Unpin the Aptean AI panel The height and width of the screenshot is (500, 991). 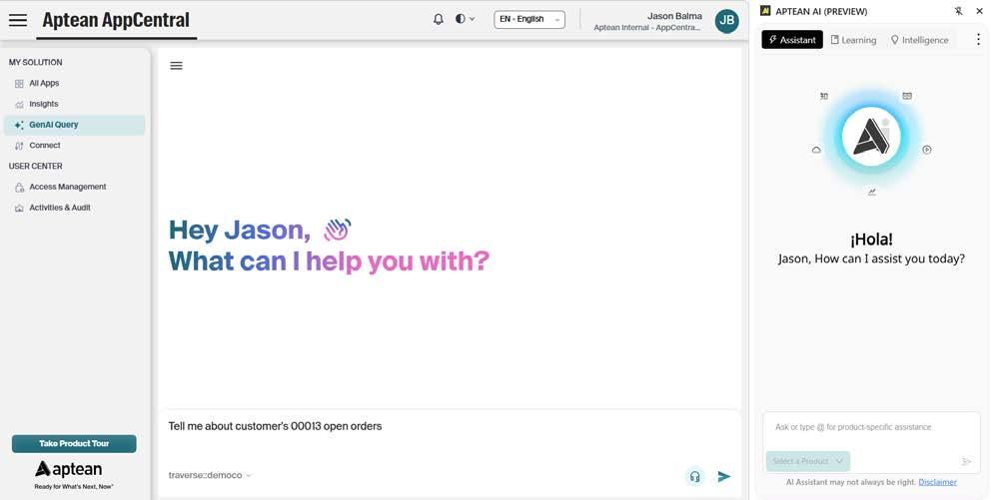pos(958,11)
